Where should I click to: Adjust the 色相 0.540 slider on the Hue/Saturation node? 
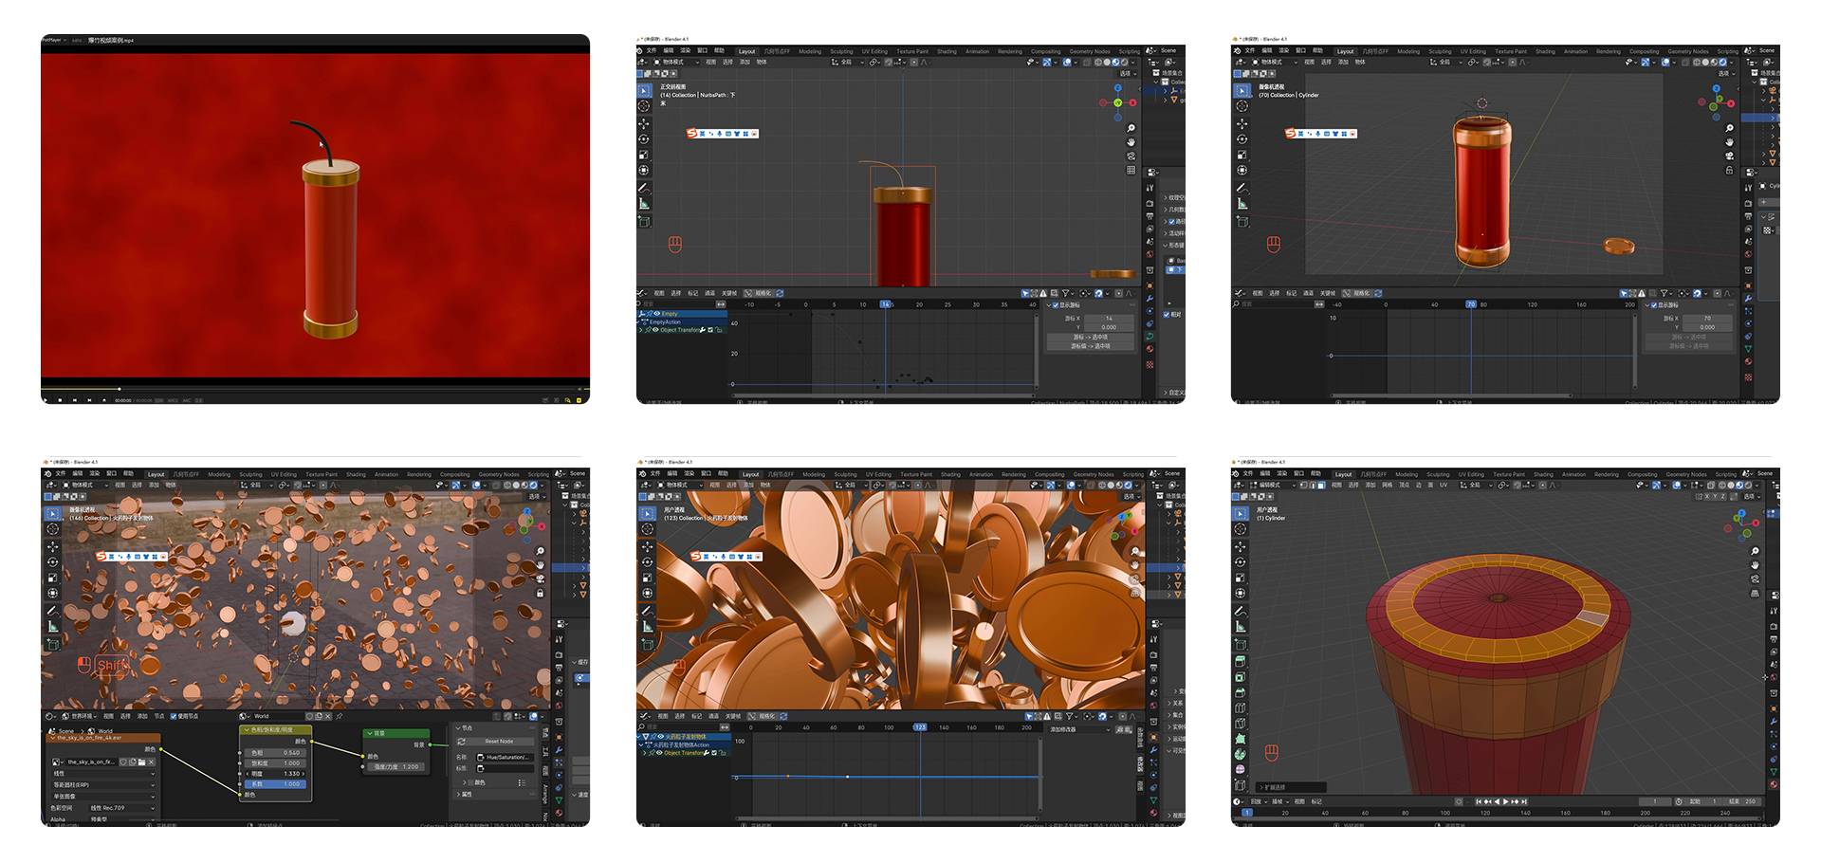pyautogui.click(x=276, y=752)
